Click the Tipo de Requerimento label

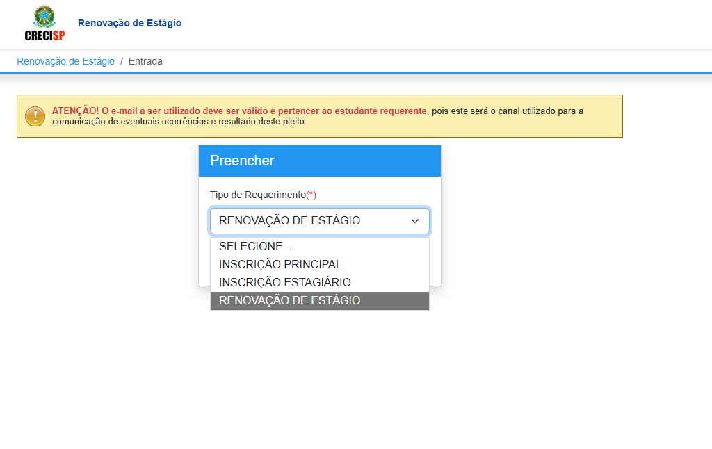(x=263, y=195)
